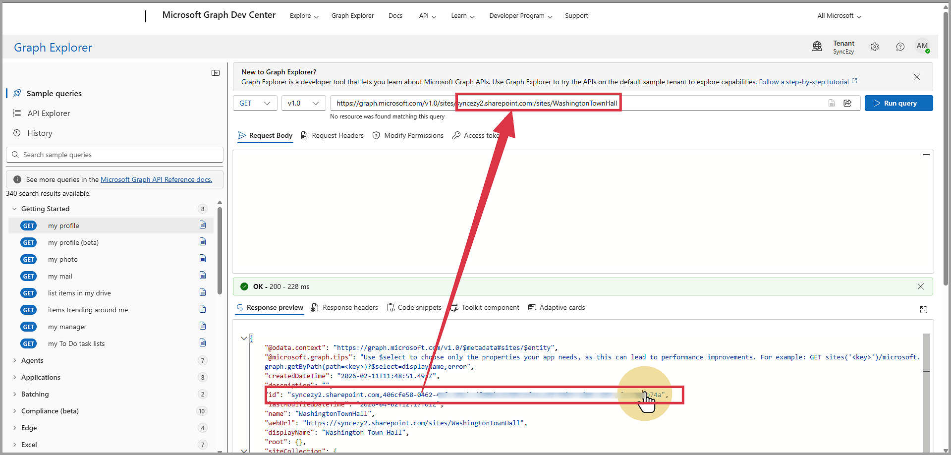
Task: Switch to the Code snippets tab
Action: pos(414,307)
